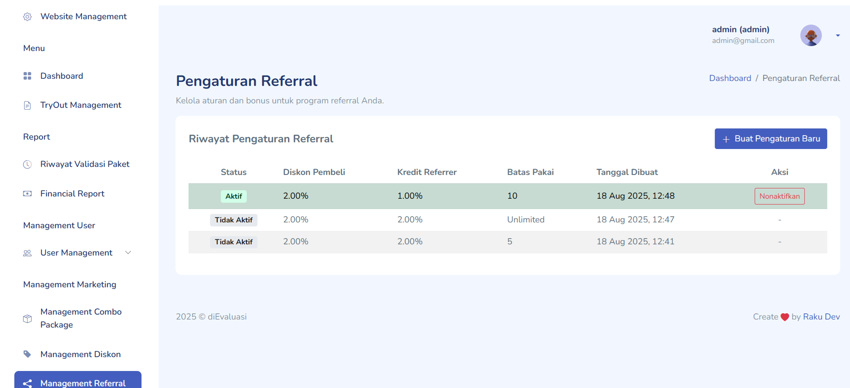Open the admin account dropdown arrow

click(x=838, y=35)
